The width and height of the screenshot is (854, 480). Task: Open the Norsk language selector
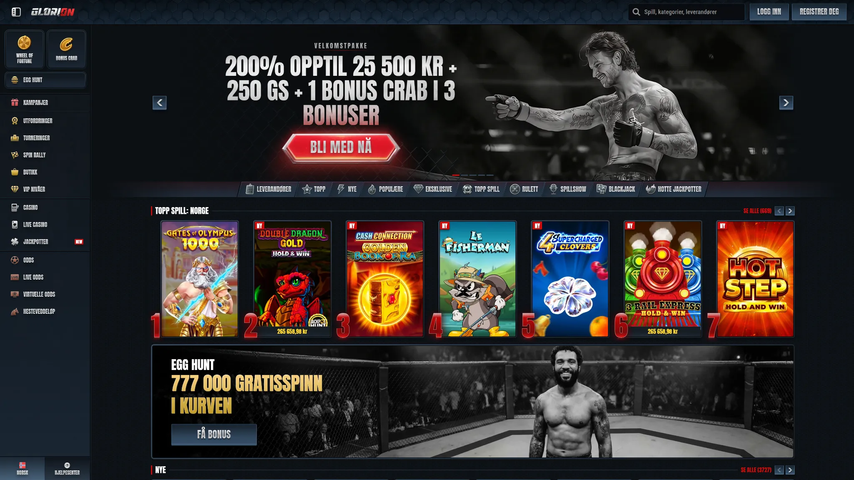23,468
